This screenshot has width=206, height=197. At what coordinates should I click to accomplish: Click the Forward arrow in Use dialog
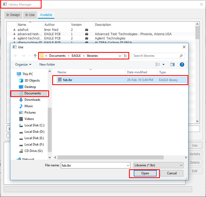coord(23,56)
